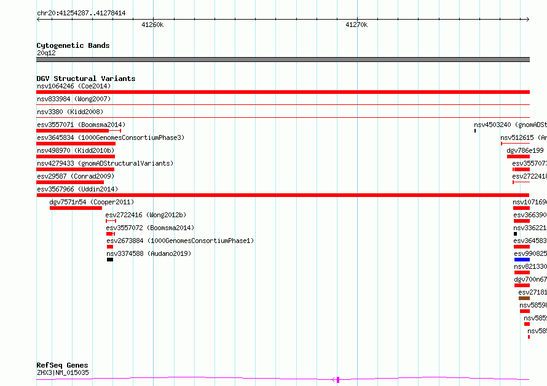547x386 pixels.
Task: Click the esv3557071 (Boomsma2014) label
Action: point(81,125)
